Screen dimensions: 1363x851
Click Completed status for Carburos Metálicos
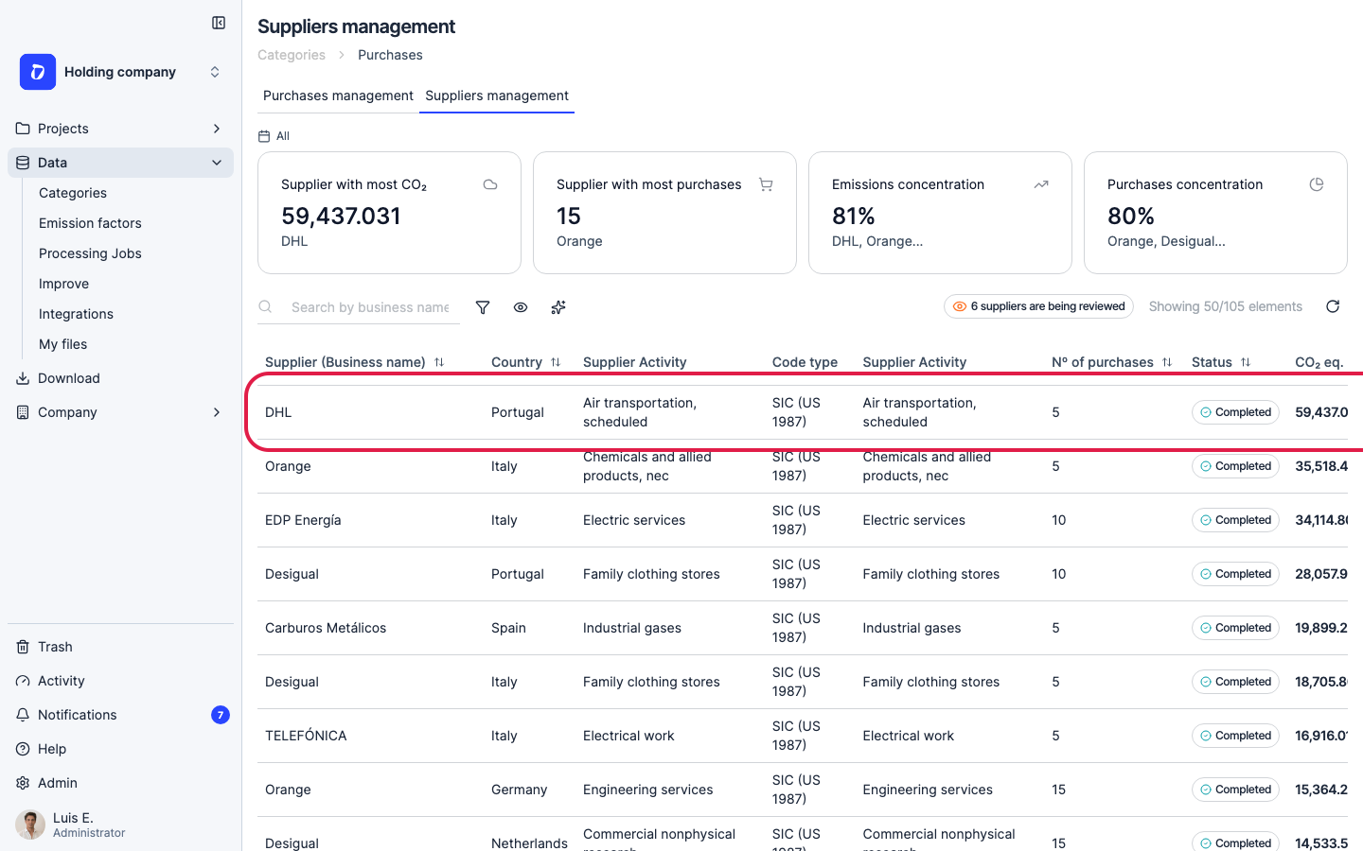(x=1235, y=628)
